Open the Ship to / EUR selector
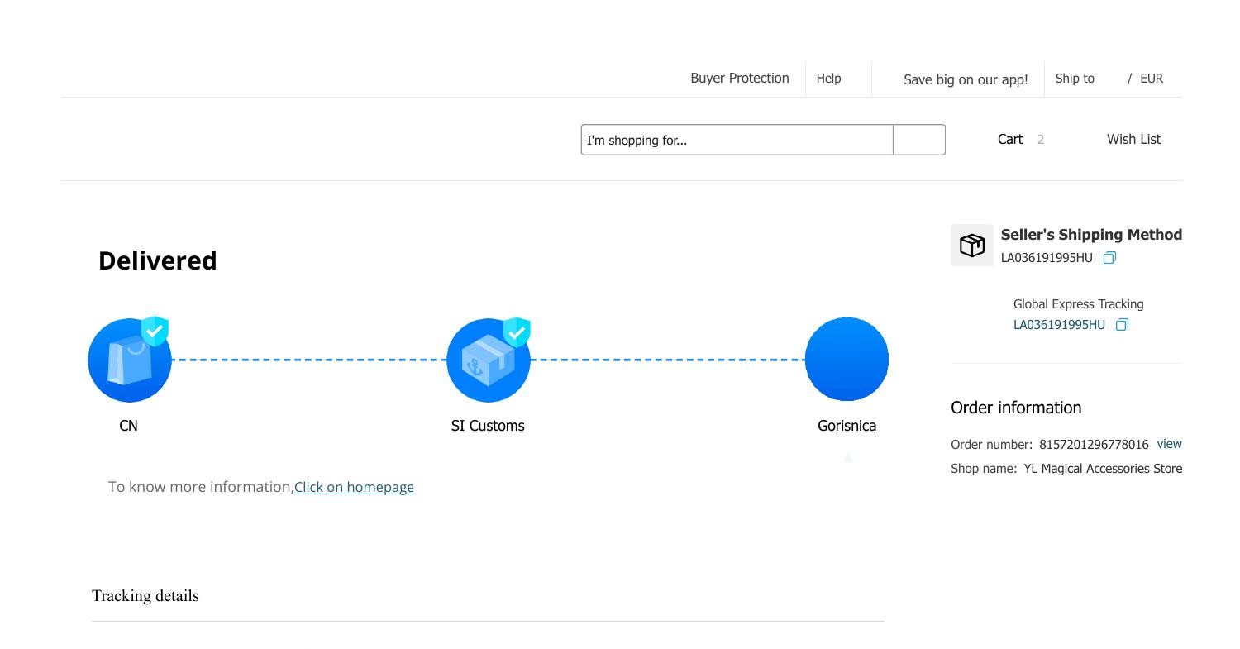Image resolution: width=1240 pixels, height=649 pixels. [x=1109, y=79]
